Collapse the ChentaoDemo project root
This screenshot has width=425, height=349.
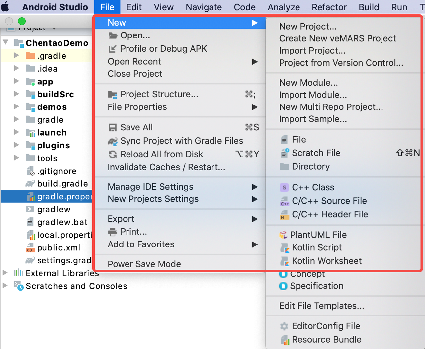(x=6, y=43)
